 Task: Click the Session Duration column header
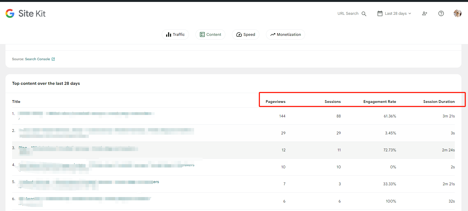pyautogui.click(x=439, y=102)
